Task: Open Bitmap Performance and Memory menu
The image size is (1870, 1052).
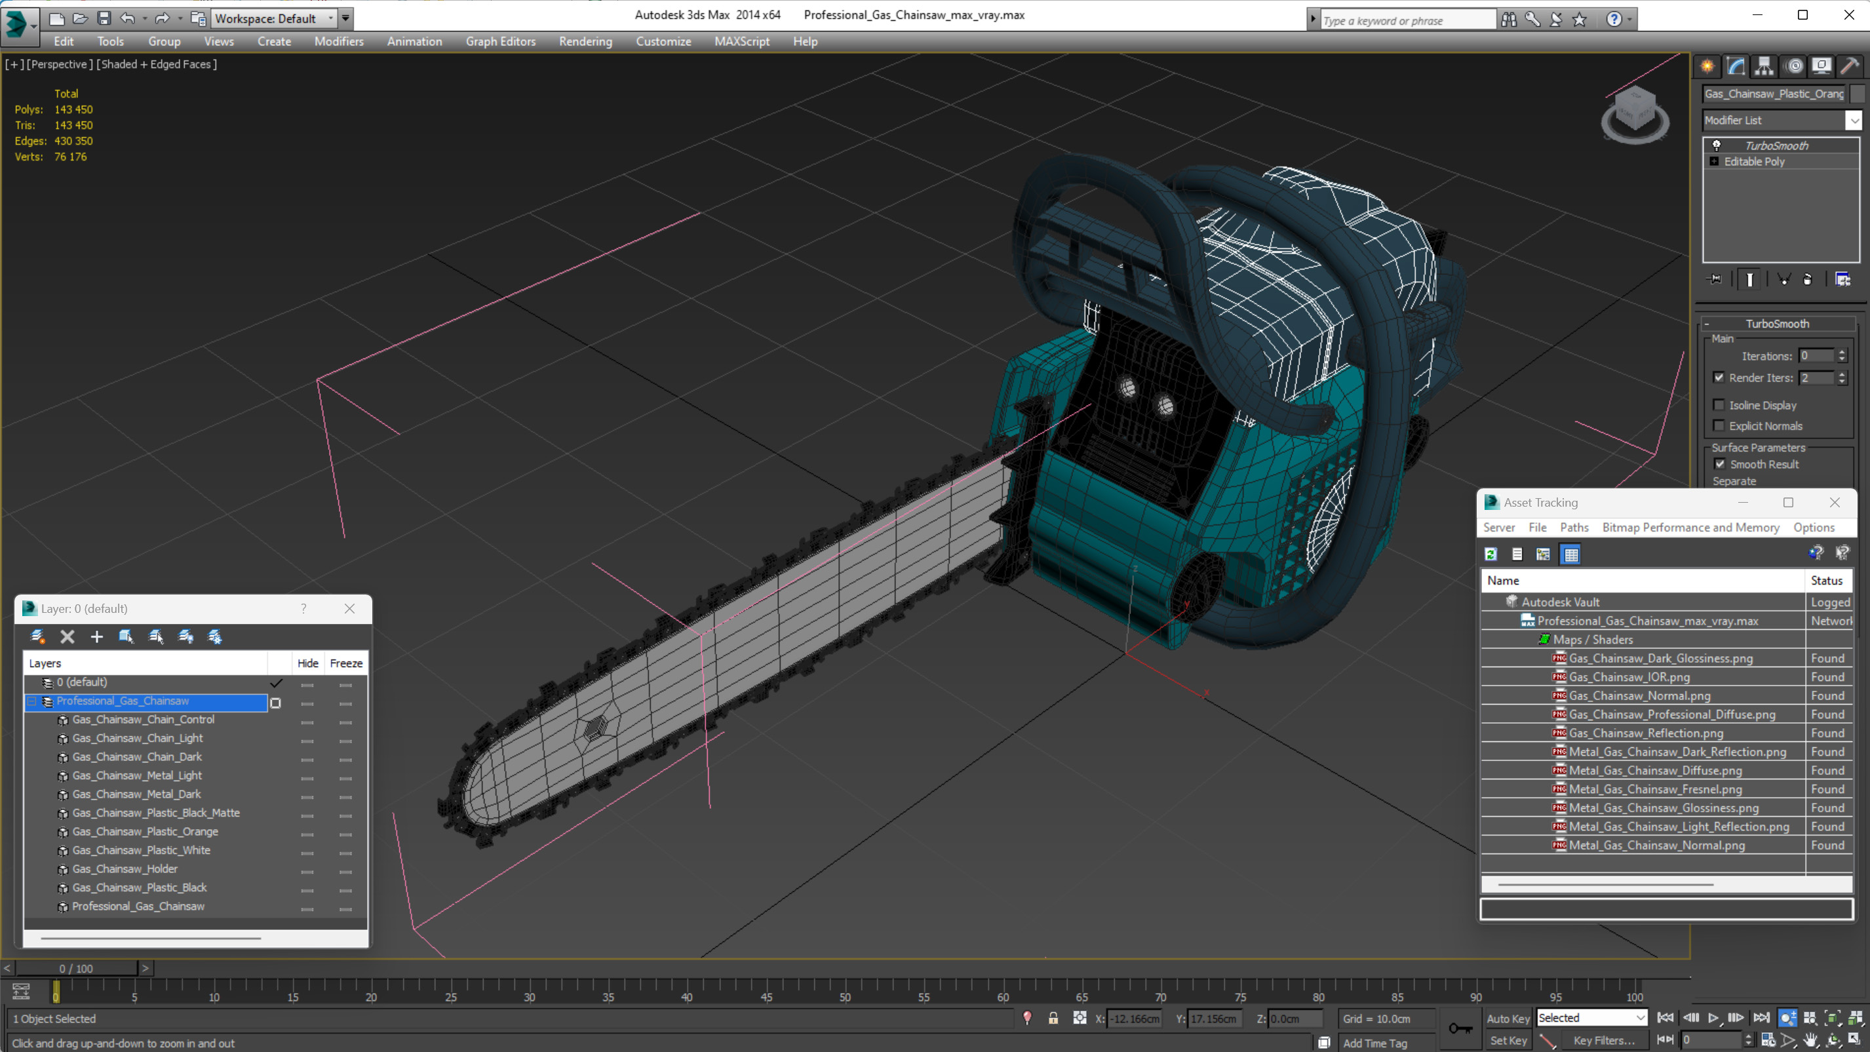Action: [x=1690, y=527]
